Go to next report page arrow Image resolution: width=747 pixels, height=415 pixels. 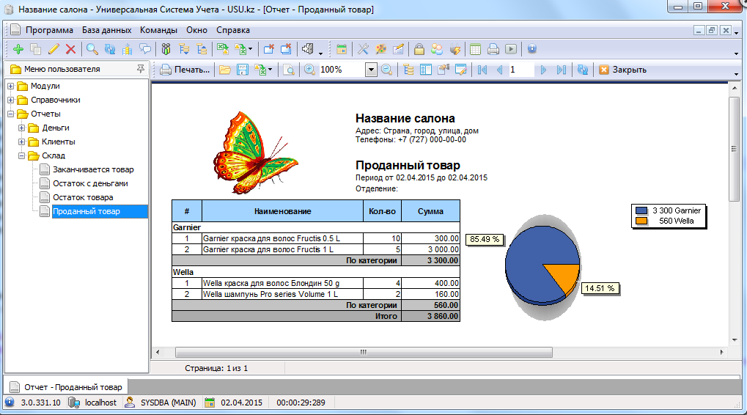click(543, 70)
